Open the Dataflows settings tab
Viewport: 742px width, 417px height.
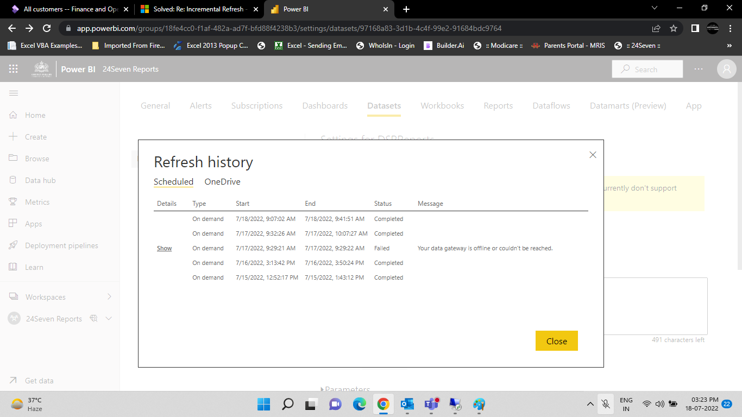[x=551, y=106]
